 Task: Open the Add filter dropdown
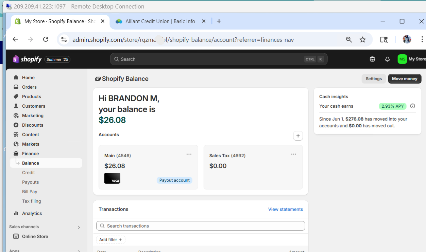(x=111, y=240)
